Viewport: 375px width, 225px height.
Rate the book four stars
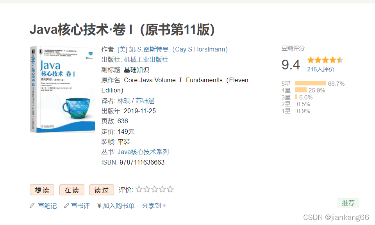pyautogui.click(x=162, y=190)
